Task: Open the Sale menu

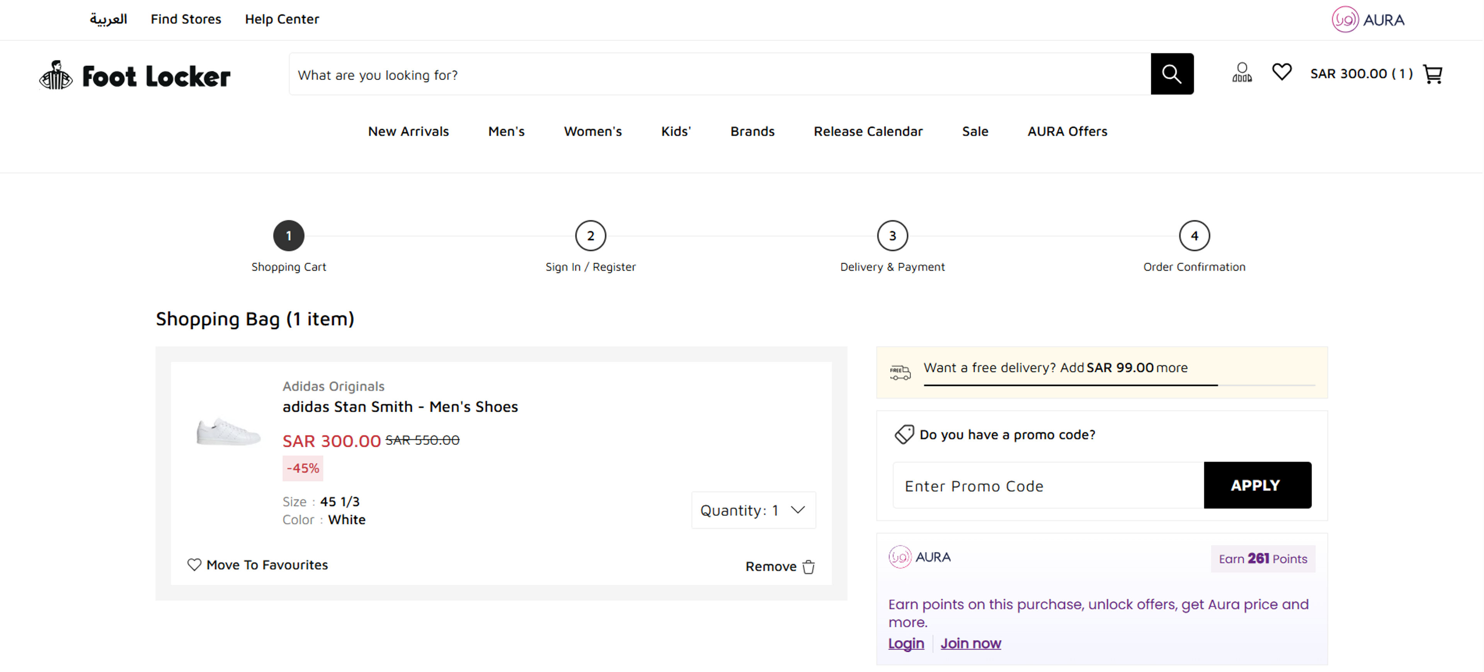Action: 975,131
